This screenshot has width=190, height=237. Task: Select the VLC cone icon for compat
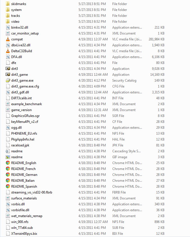8,39
